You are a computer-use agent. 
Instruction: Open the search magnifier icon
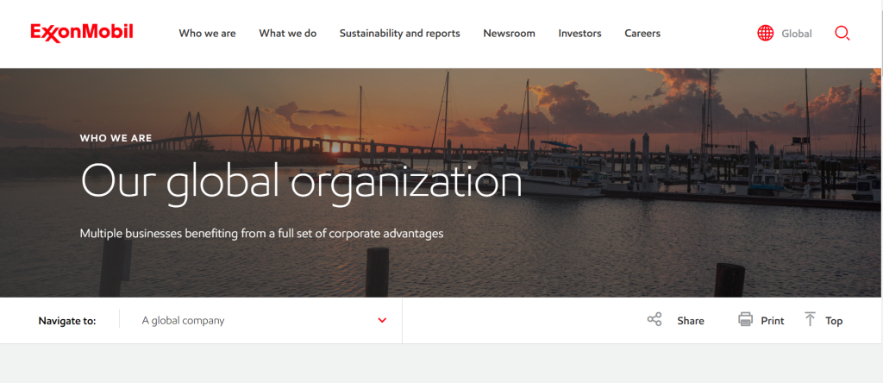pyautogui.click(x=842, y=34)
